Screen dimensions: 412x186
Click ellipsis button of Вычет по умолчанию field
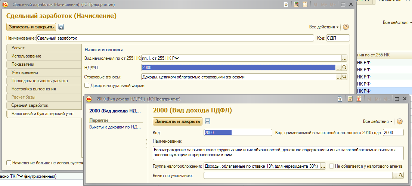(395, 175)
